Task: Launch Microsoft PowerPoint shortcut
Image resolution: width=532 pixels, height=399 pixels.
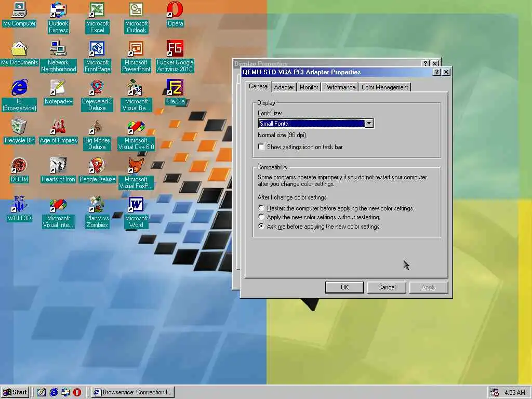Action: (136, 57)
